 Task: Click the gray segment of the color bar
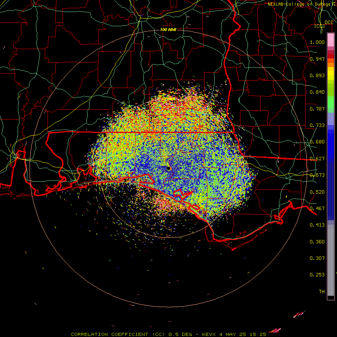coord(331,260)
